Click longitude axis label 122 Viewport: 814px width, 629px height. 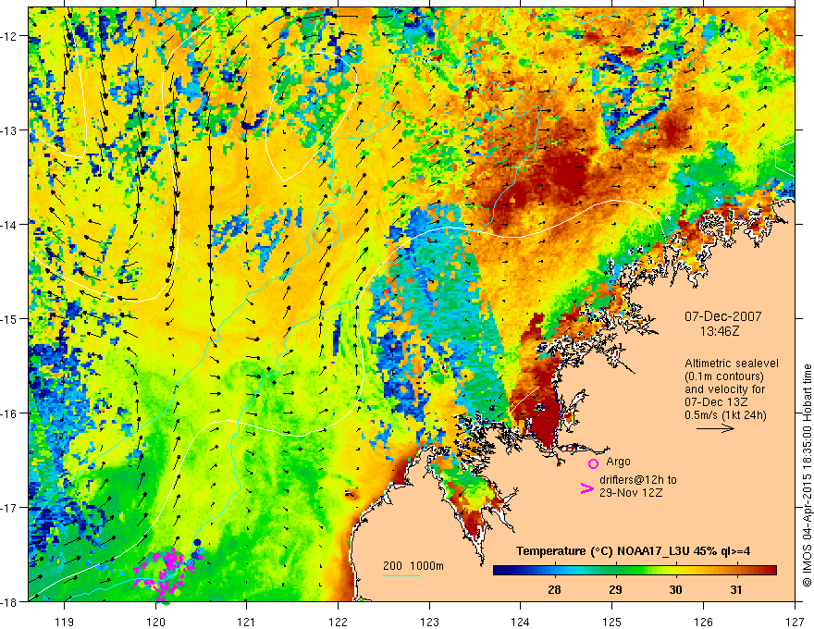[338, 622]
